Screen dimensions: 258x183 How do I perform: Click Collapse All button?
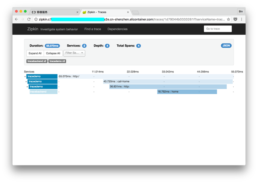coord(53,53)
